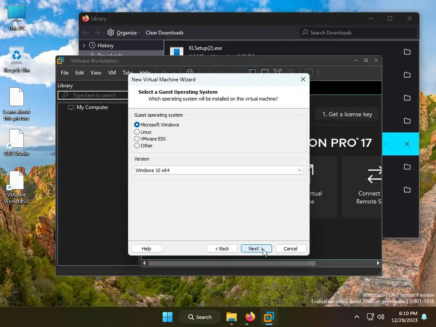Click the Next button in wizard
This screenshot has width=436, height=327.
coord(256,249)
